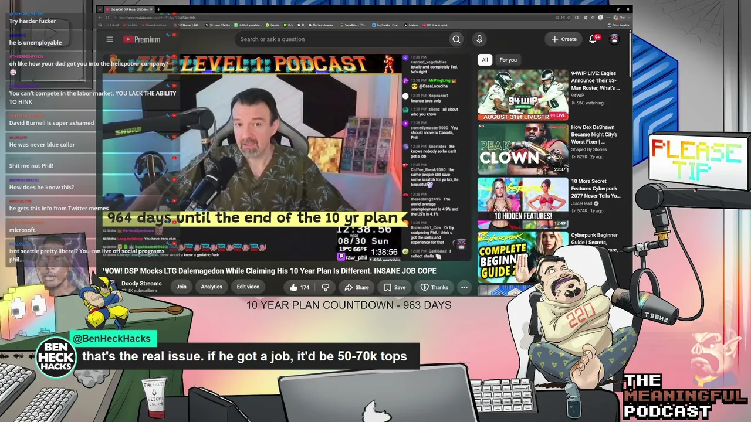Viewport: 751px width, 422px height.
Task: Open How Dex DeShawn Became title link
Action: click(x=594, y=135)
